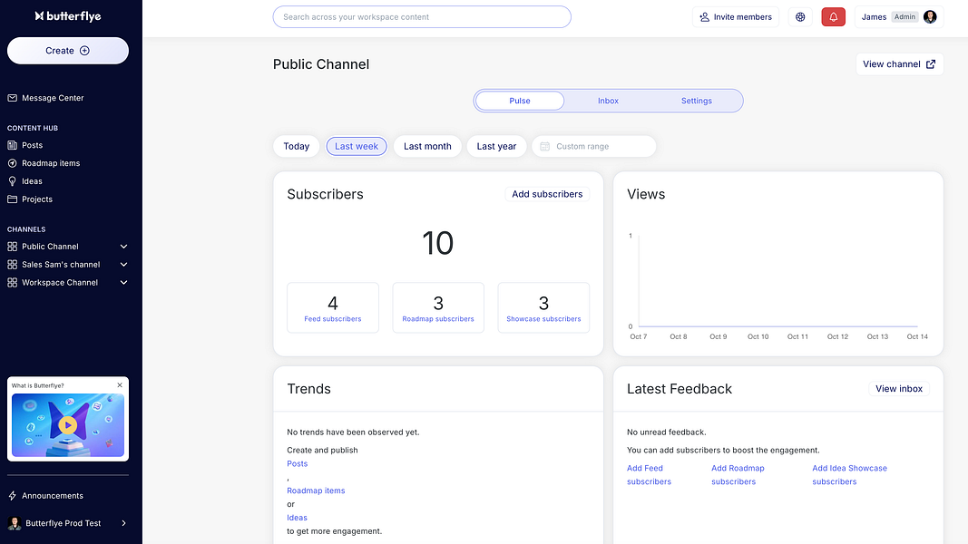Expand Sales Sam's channel chevron
The width and height of the screenshot is (968, 544).
click(124, 265)
